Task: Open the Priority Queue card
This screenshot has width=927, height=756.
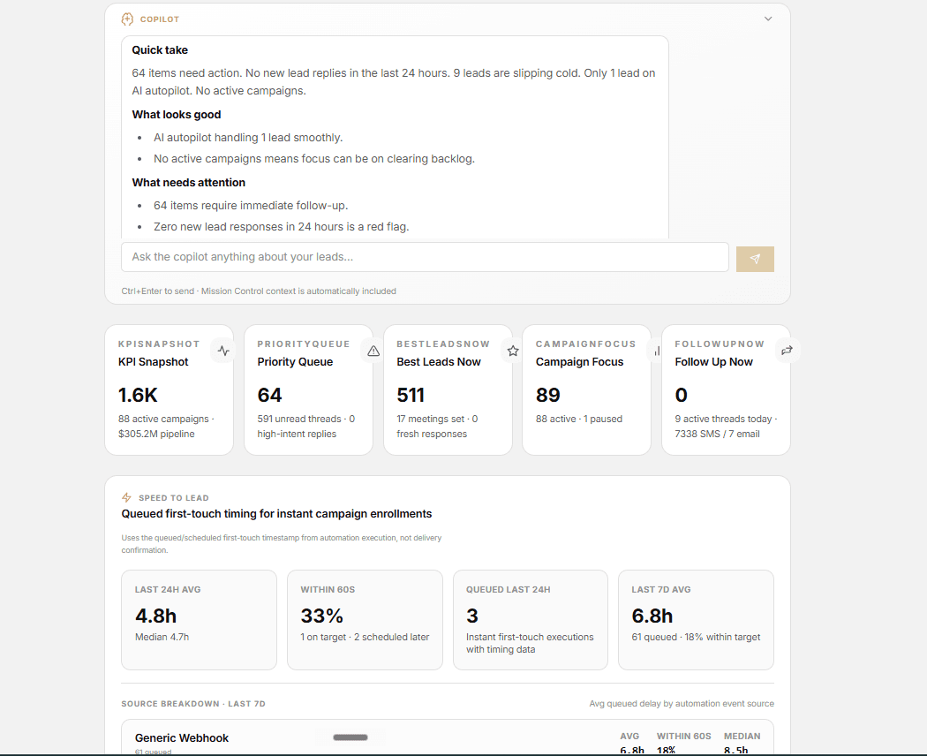Action: click(309, 389)
